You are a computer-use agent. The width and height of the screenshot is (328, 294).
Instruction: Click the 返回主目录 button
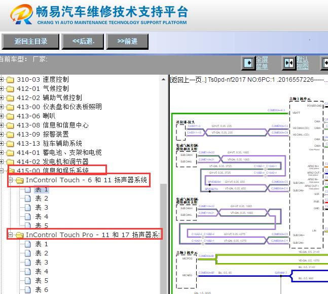tap(30, 41)
